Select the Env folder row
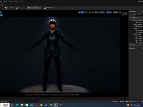The width and height of the screenshot is (143, 107). [x=136, y=28]
